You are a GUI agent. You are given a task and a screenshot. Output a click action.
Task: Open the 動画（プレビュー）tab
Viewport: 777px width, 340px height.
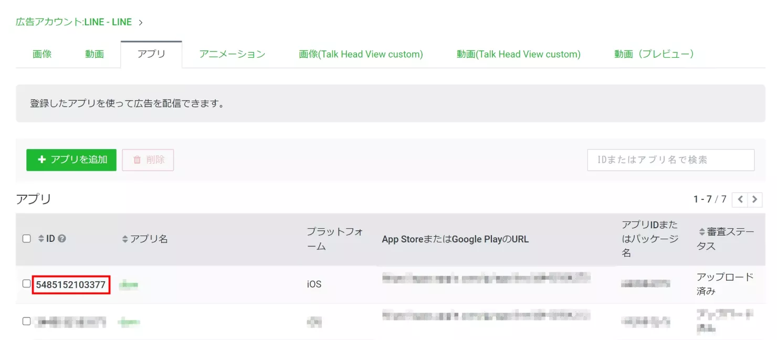click(x=654, y=54)
